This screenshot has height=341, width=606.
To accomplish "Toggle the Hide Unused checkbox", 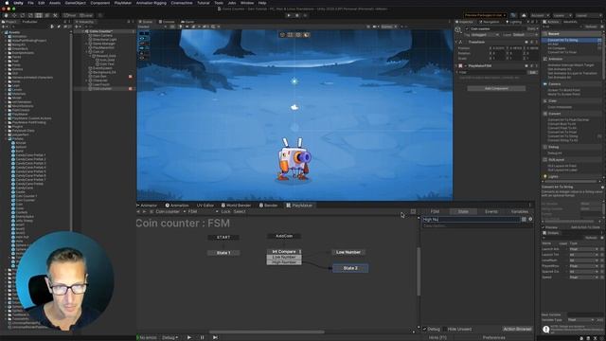I will (x=445, y=329).
